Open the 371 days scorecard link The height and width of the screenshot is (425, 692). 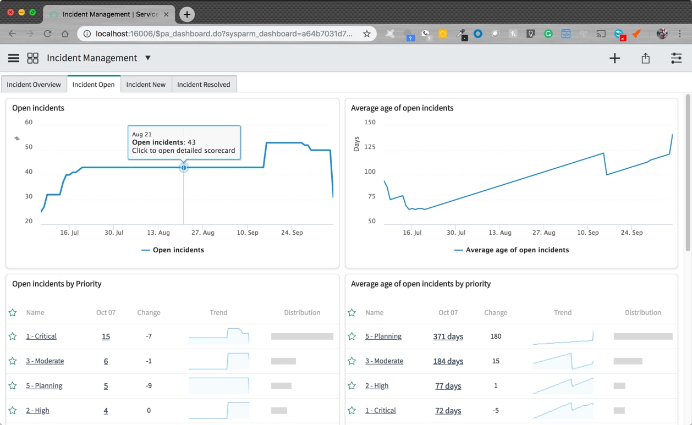pyautogui.click(x=448, y=336)
